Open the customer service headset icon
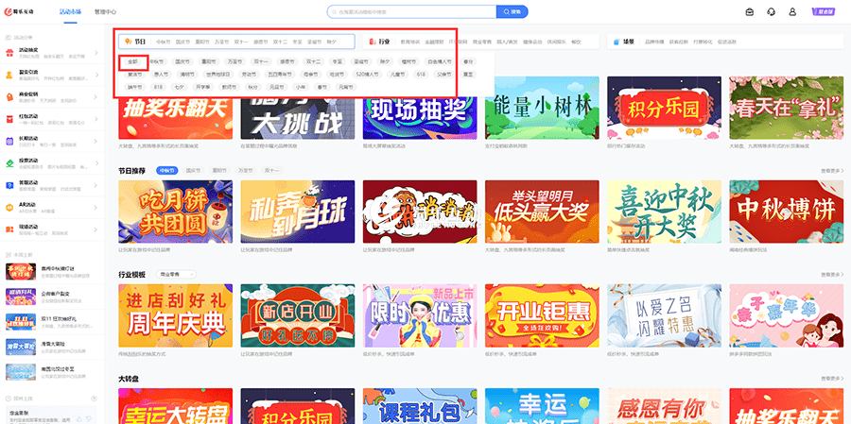The height and width of the screenshot is (424, 851). (x=772, y=11)
